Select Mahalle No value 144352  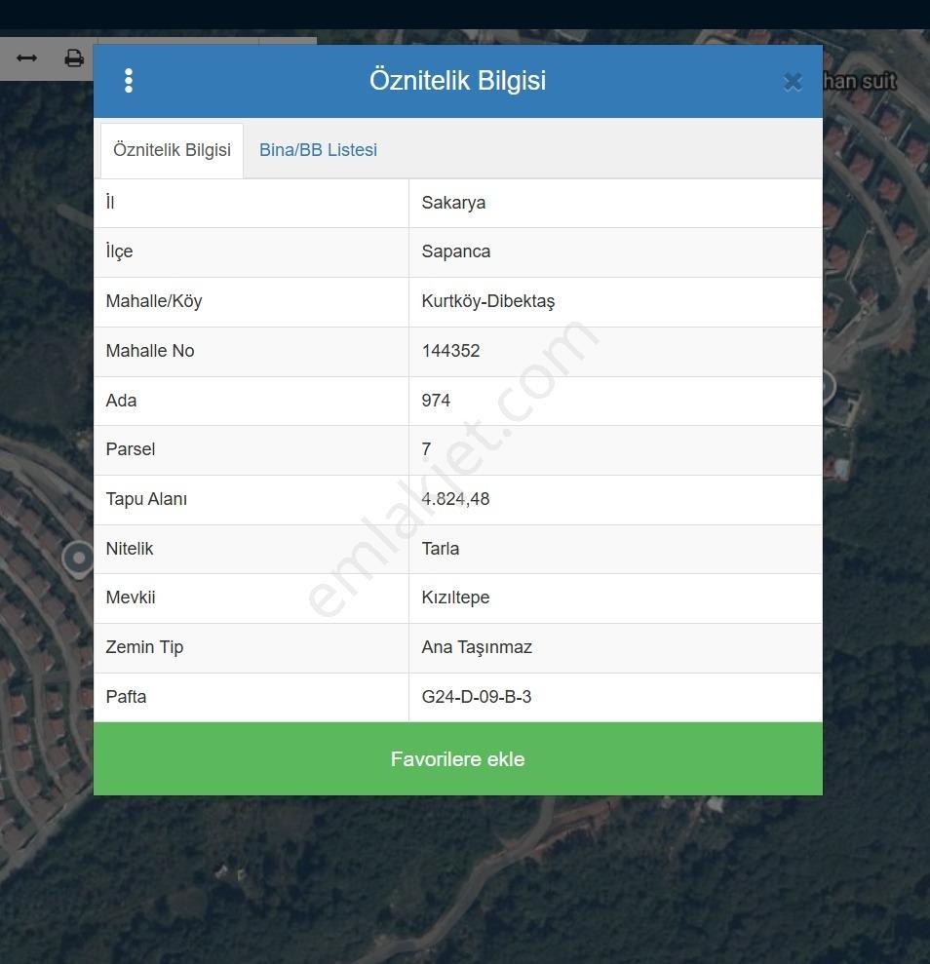coord(450,351)
